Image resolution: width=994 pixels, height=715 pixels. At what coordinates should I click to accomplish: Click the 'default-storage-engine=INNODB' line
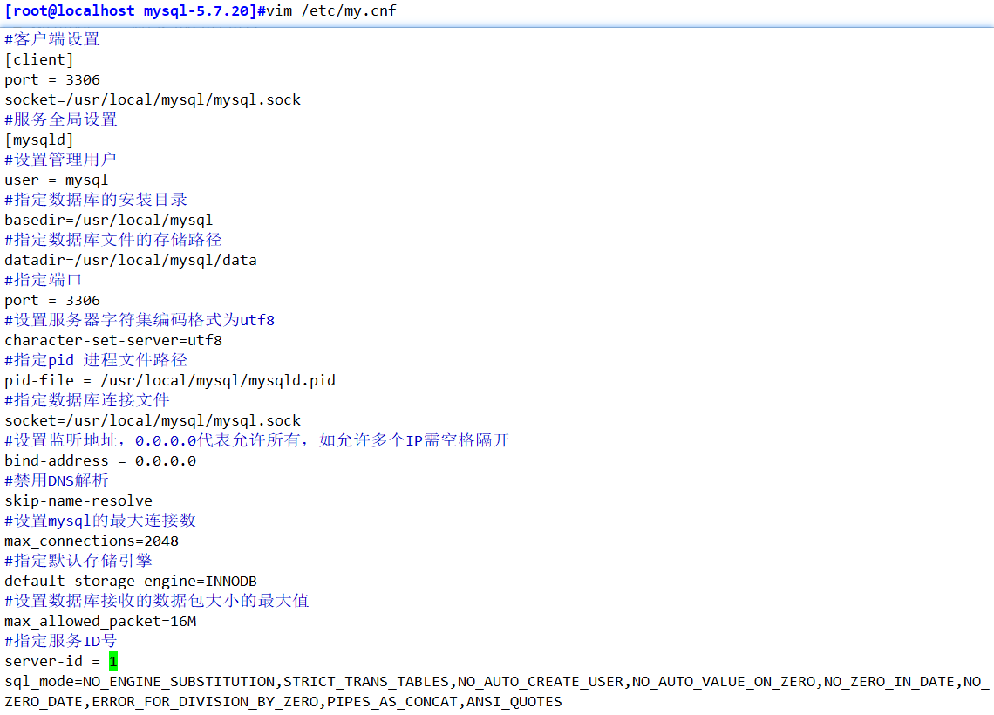coord(131,582)
